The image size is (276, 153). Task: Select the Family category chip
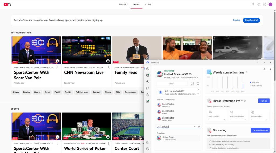point(58,92)
